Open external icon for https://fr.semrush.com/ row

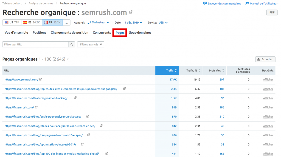(36, 107)
